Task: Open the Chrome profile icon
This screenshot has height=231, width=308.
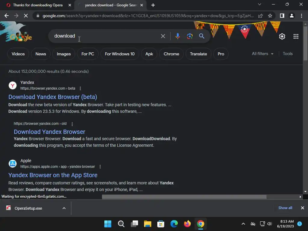Action: (x=292, y=16)
